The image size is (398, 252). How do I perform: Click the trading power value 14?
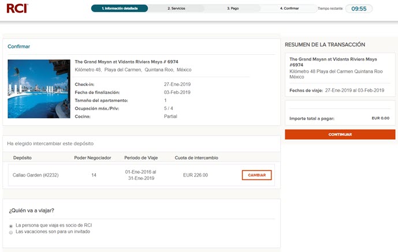point(94,175)
